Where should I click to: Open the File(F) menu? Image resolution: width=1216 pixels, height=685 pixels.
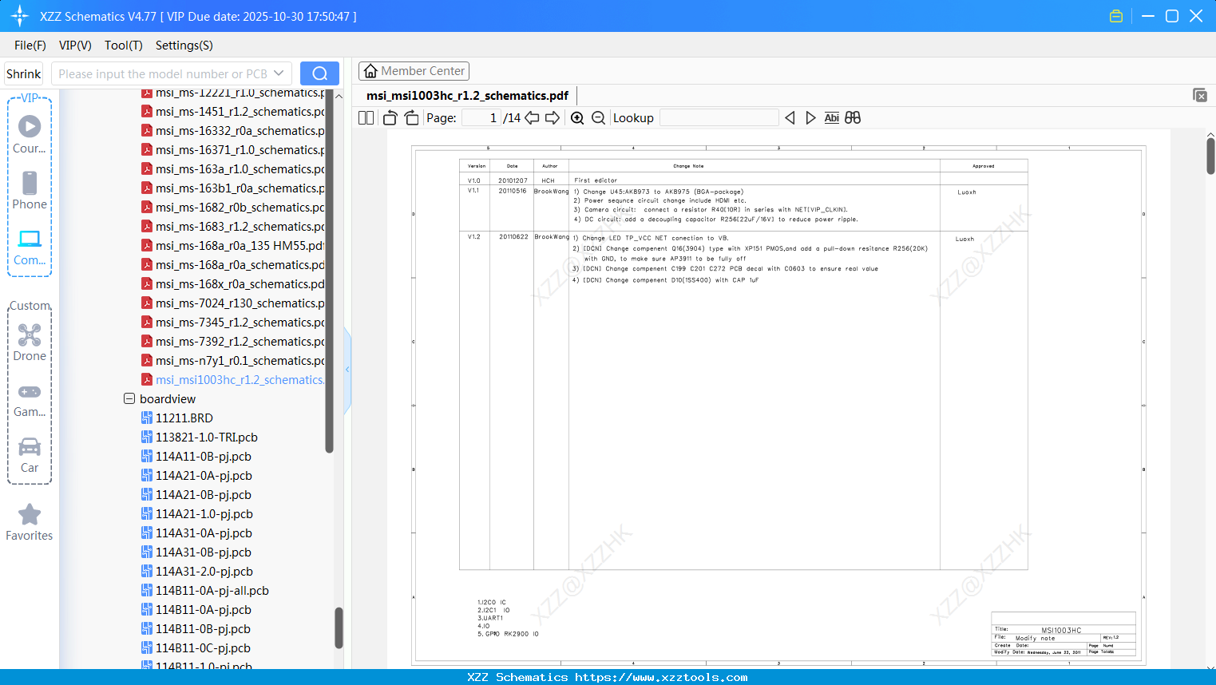coord(30,46)
